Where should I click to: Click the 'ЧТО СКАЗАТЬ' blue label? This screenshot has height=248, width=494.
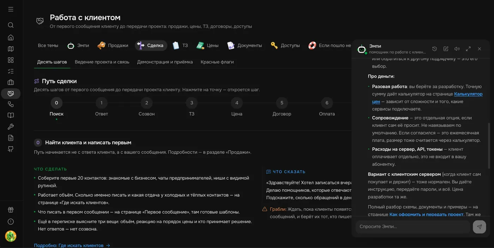tap(289, 172)
